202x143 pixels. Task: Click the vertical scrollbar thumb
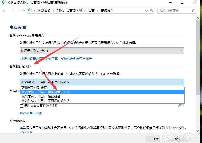click(198, 58)
